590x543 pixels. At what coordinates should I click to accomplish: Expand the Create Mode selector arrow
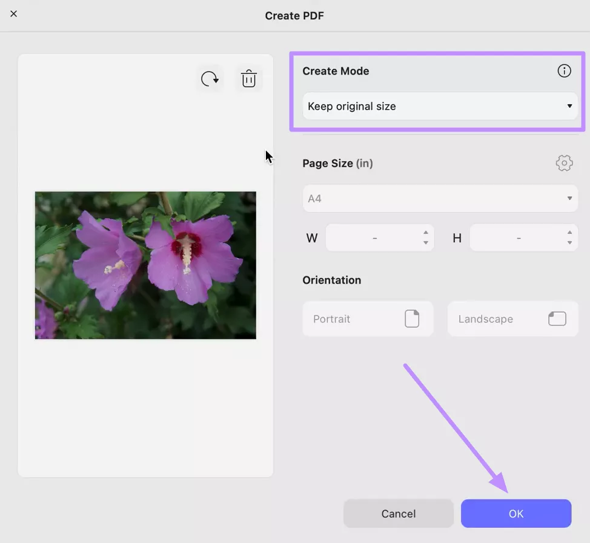tap(569, 105)
